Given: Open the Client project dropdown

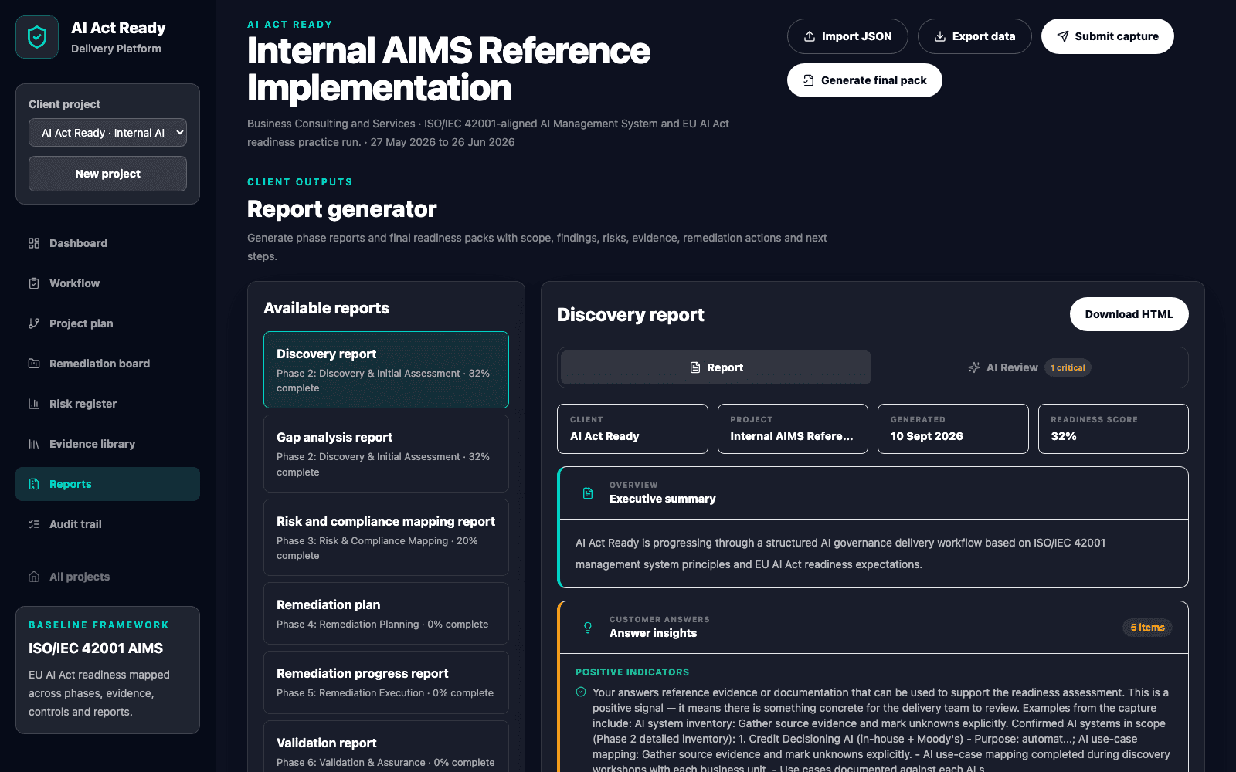Looking at the screenshot, I should coord(107,133).
